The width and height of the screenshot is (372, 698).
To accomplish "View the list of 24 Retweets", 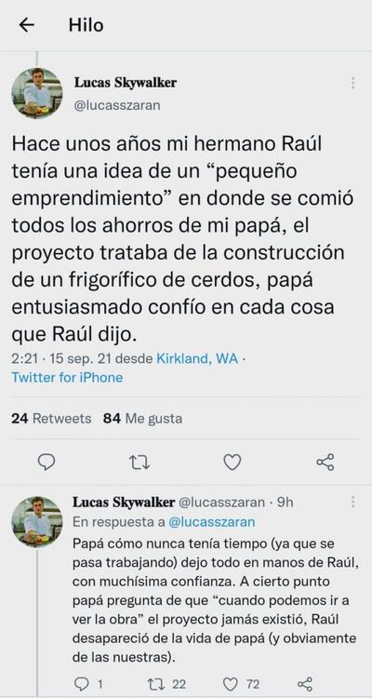I will (x=51, y=419).
